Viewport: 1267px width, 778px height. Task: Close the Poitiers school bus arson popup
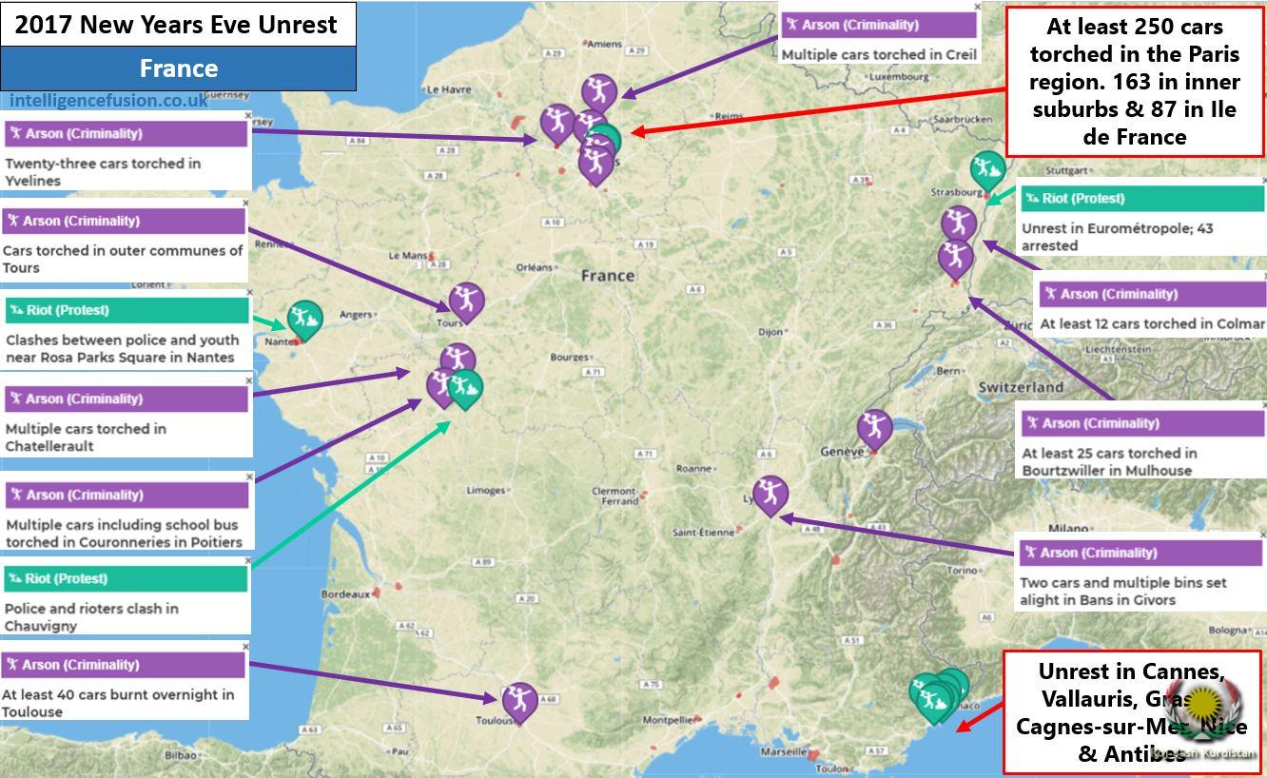(x=250, y=477)
